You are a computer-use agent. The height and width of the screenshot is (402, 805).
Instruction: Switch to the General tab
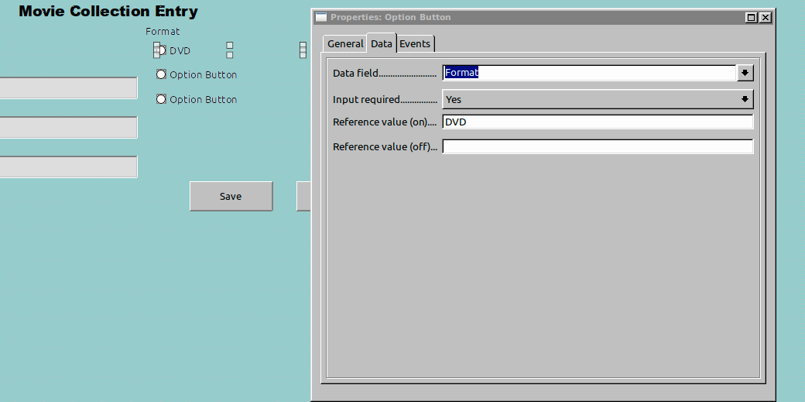[x=345, y=44]
